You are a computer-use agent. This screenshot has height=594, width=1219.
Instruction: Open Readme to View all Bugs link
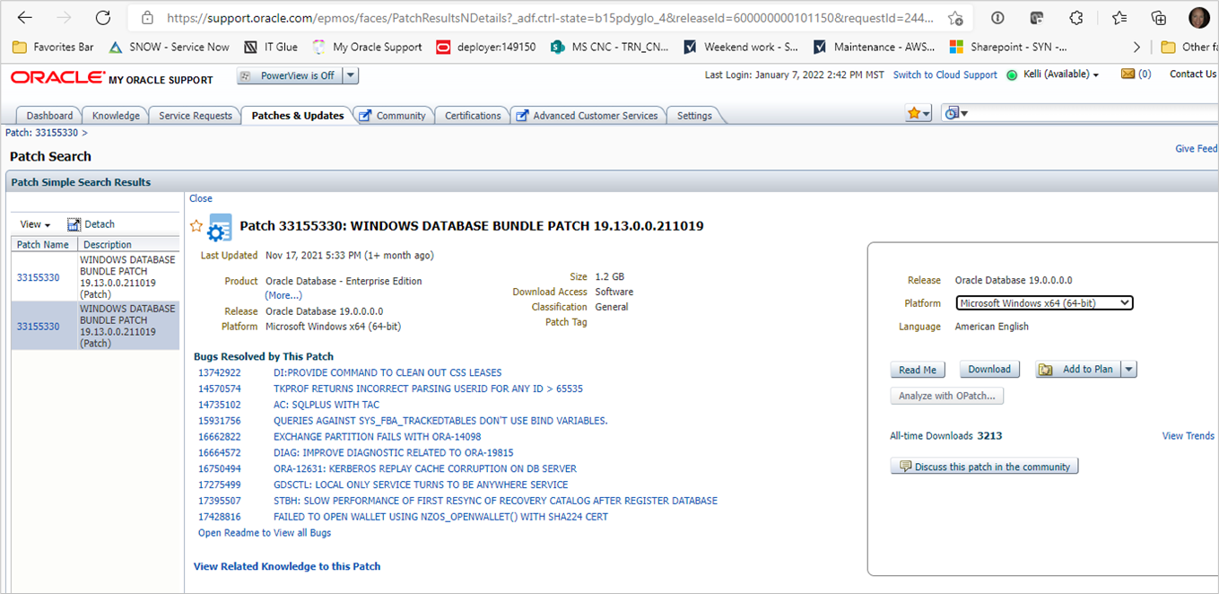(265, 533)
